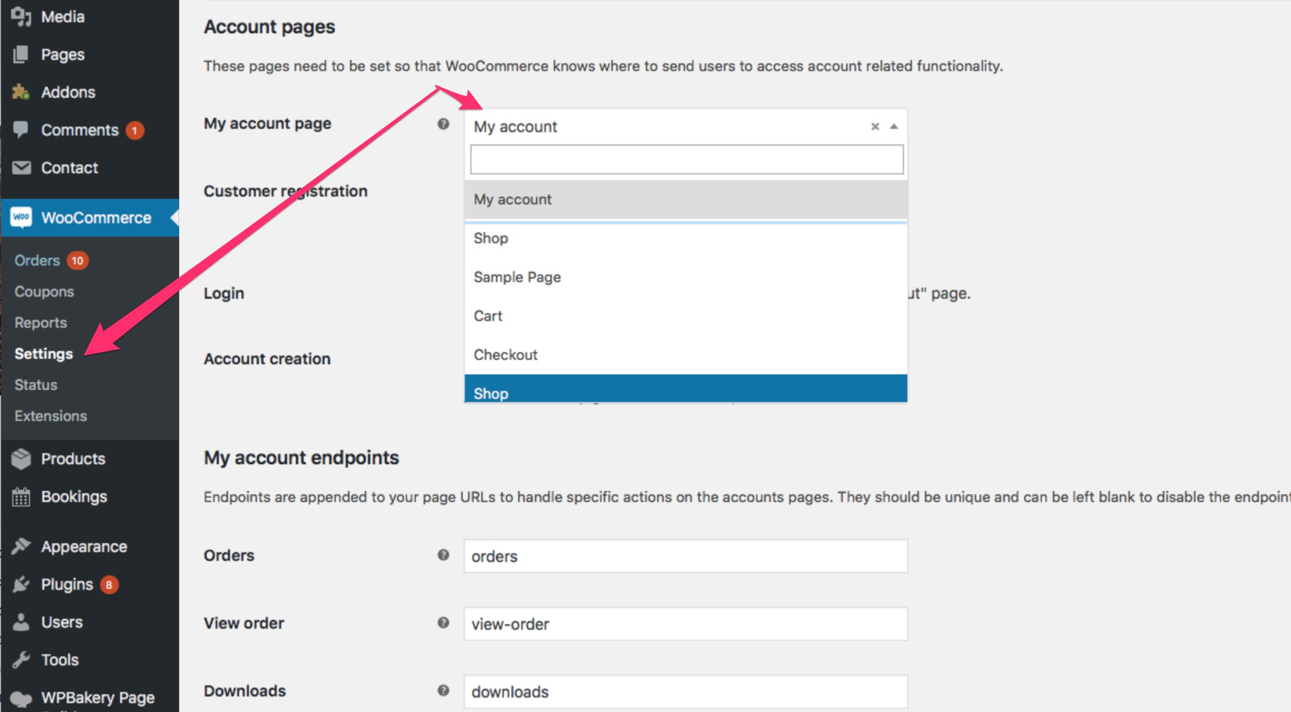The image size is (1291, 712).
Task: Go to Status submenu
Action: click(x=36, y=385)
